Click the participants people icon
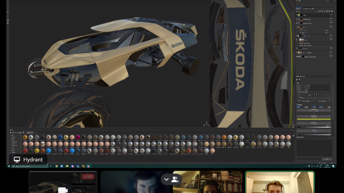The image size is (344, 193). [x=175, y=179]
